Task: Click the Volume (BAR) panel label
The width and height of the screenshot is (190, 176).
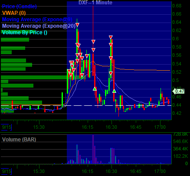Action: click(x=19, y=140)
